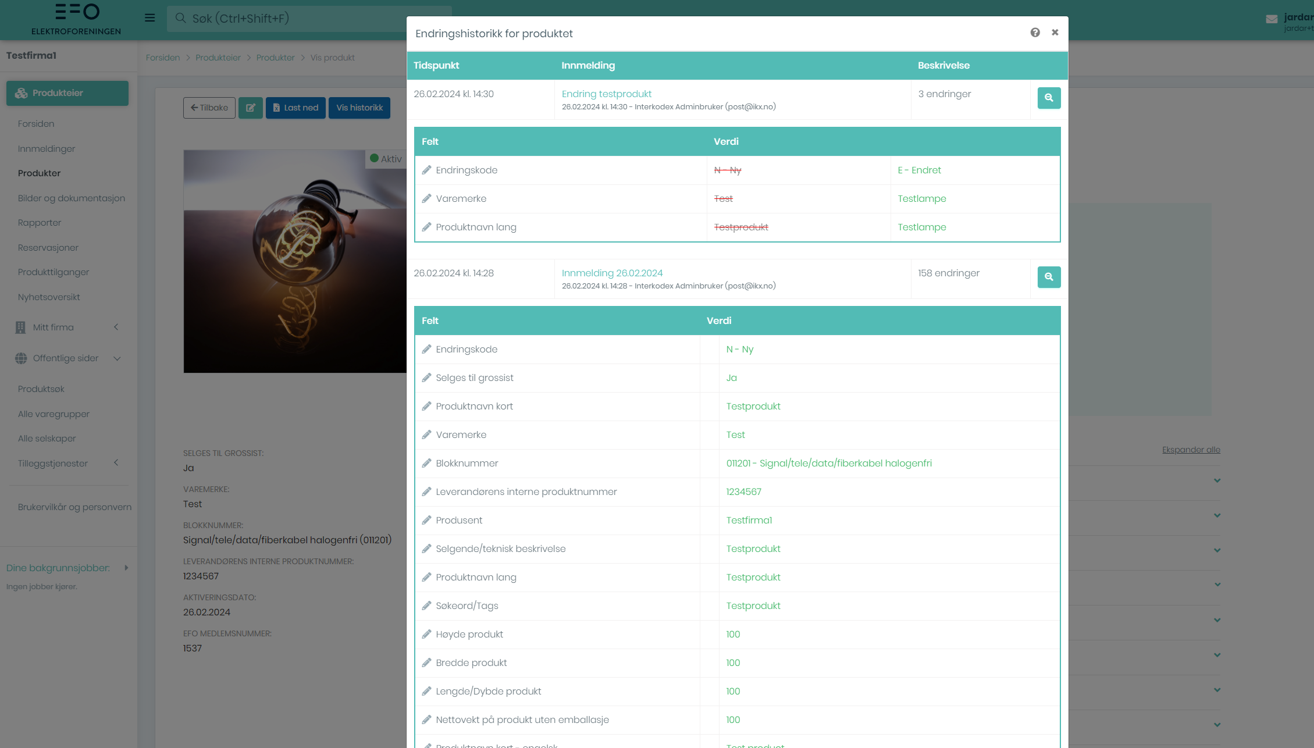
Task: Close the Endringshistorikk dialog
Action: click(1055, 33)
